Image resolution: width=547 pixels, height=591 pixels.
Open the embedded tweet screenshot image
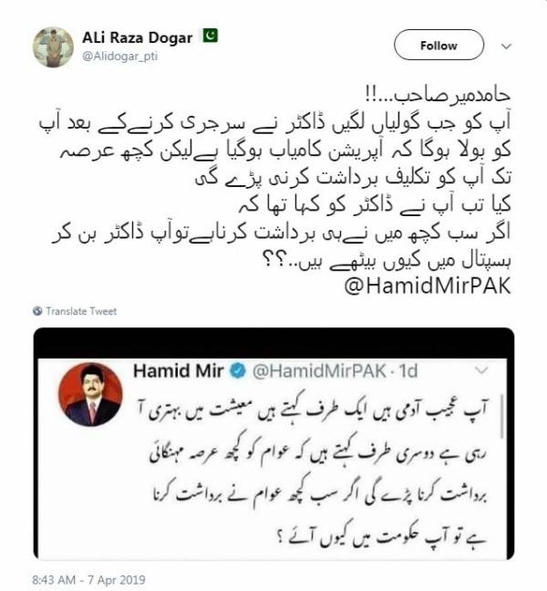click(x=273, y=443)
